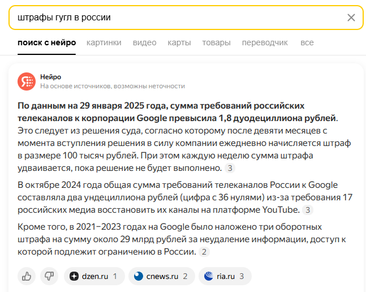The image size is (366, 292).
Task: Select the 'поиск с нейро' tab
Action: (47, 42)
